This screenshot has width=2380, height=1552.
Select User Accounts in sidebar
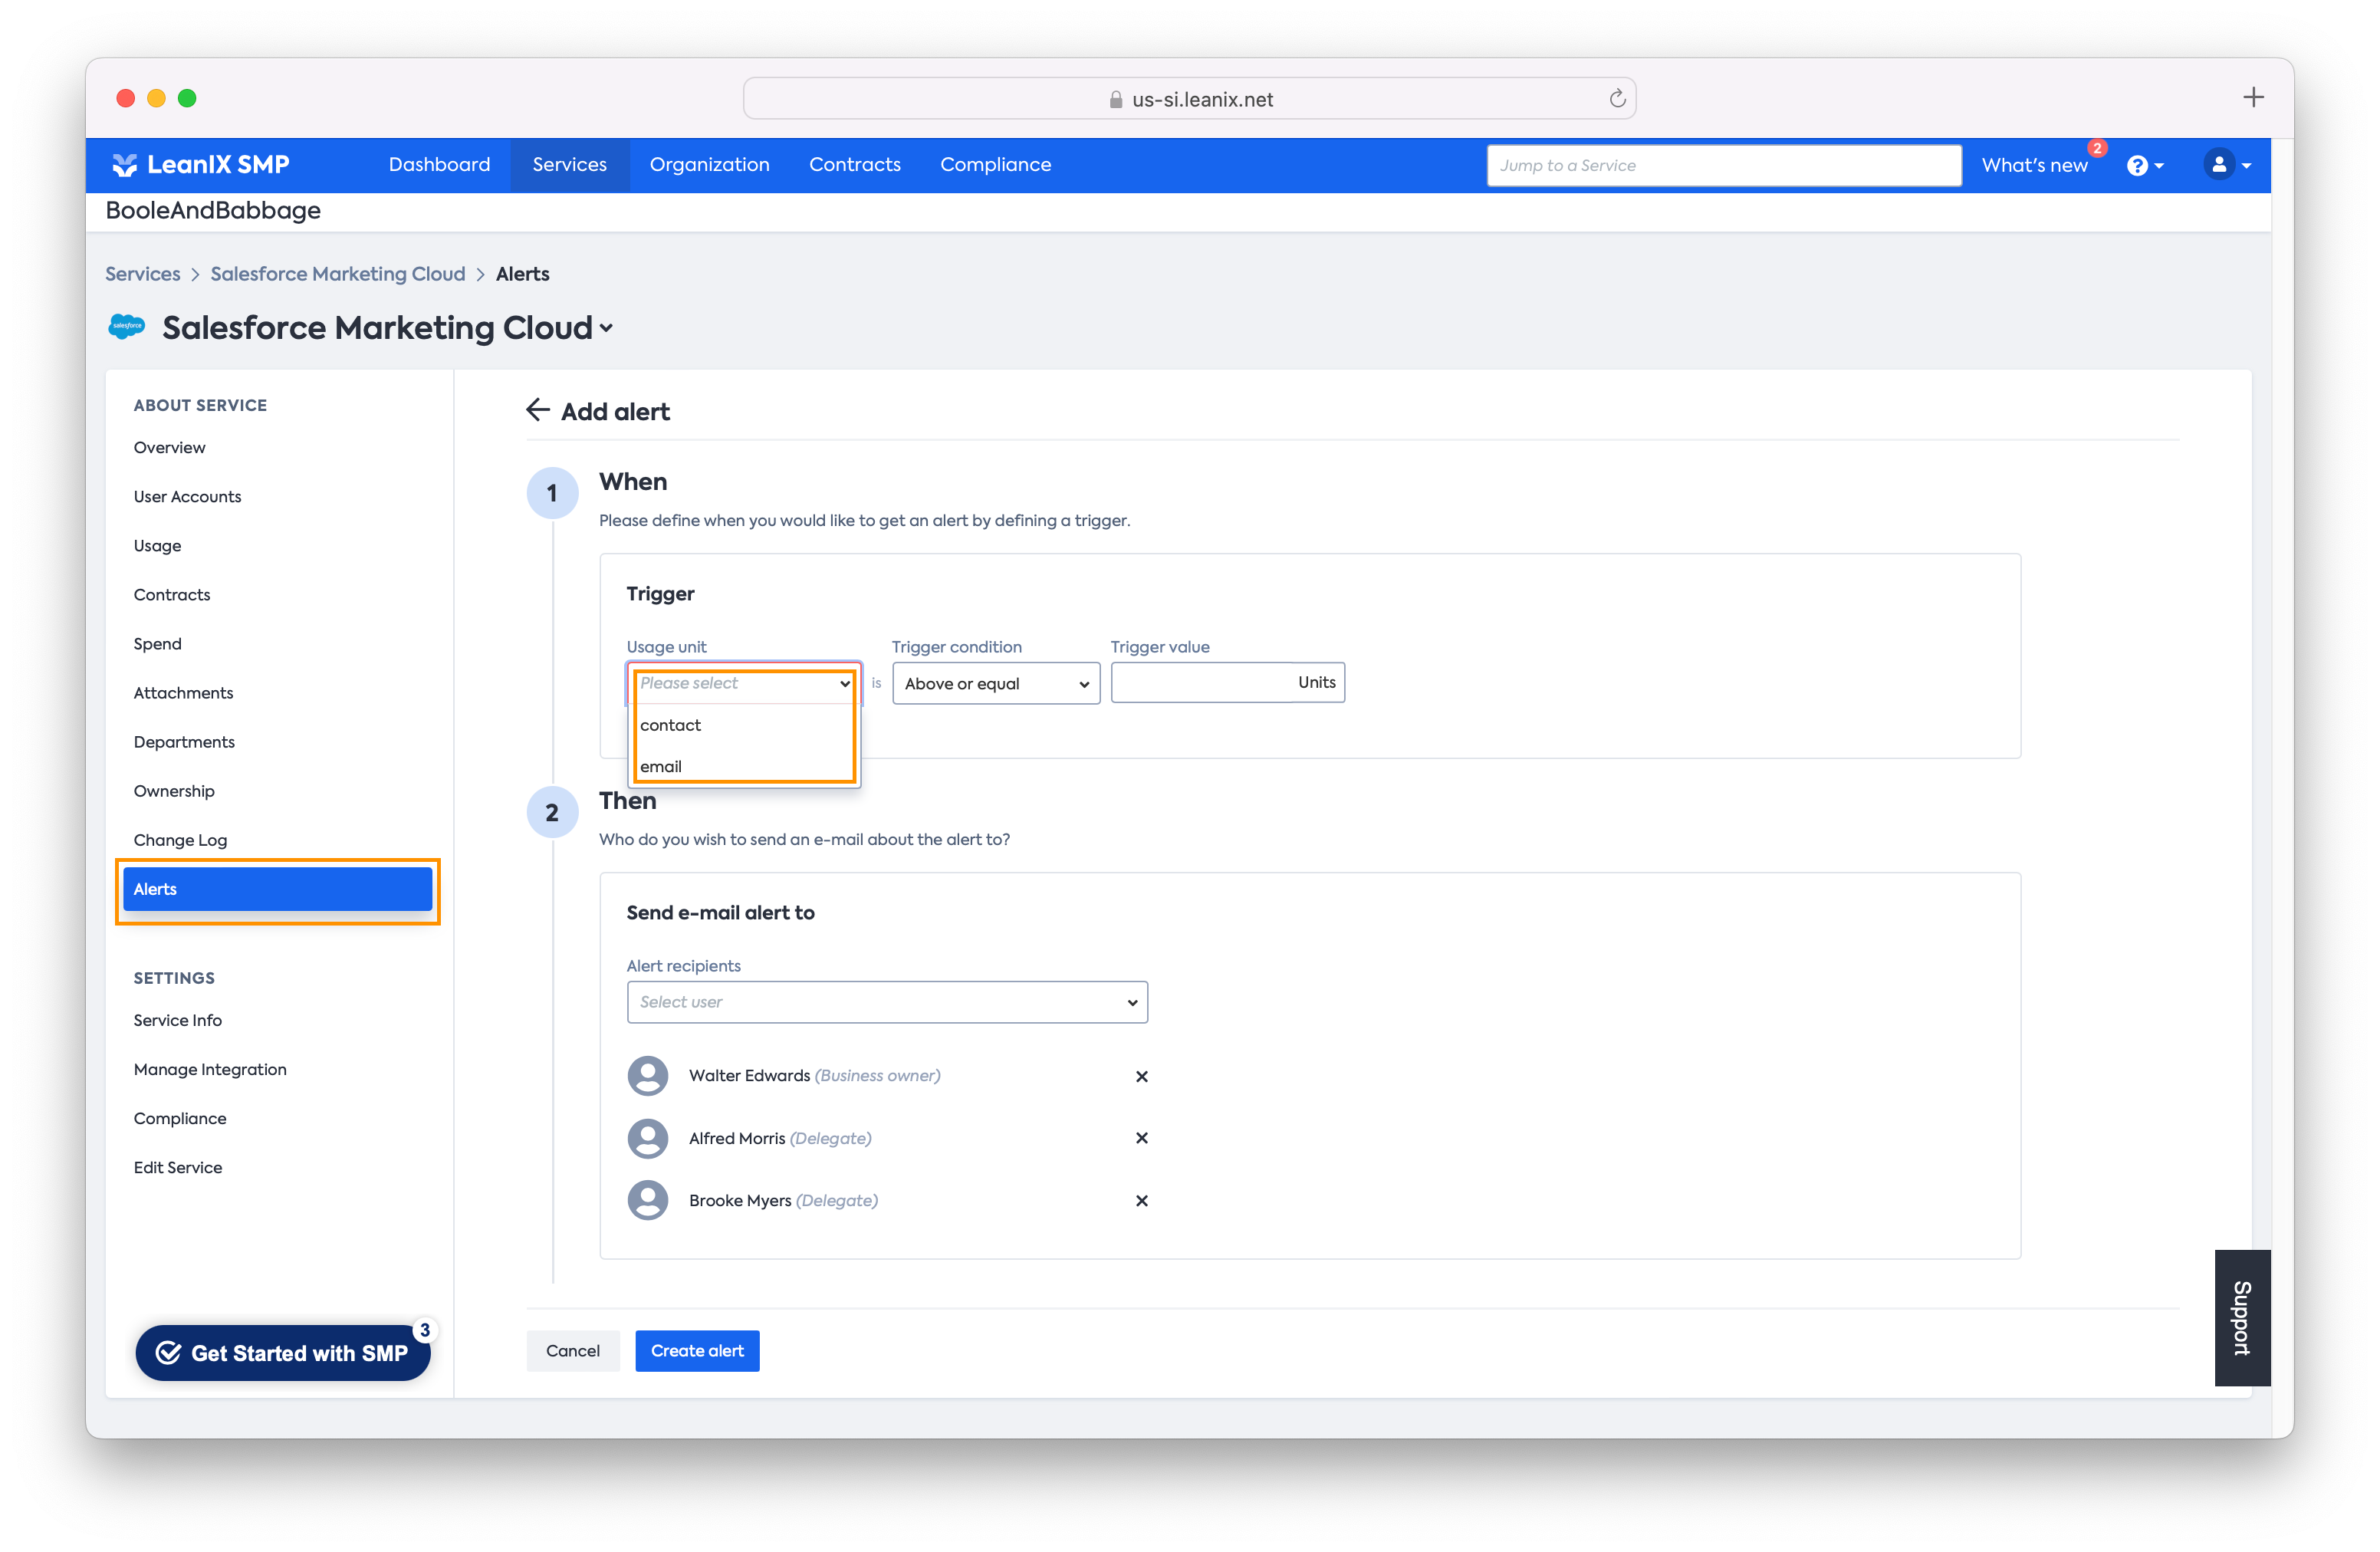click(187, 496)
